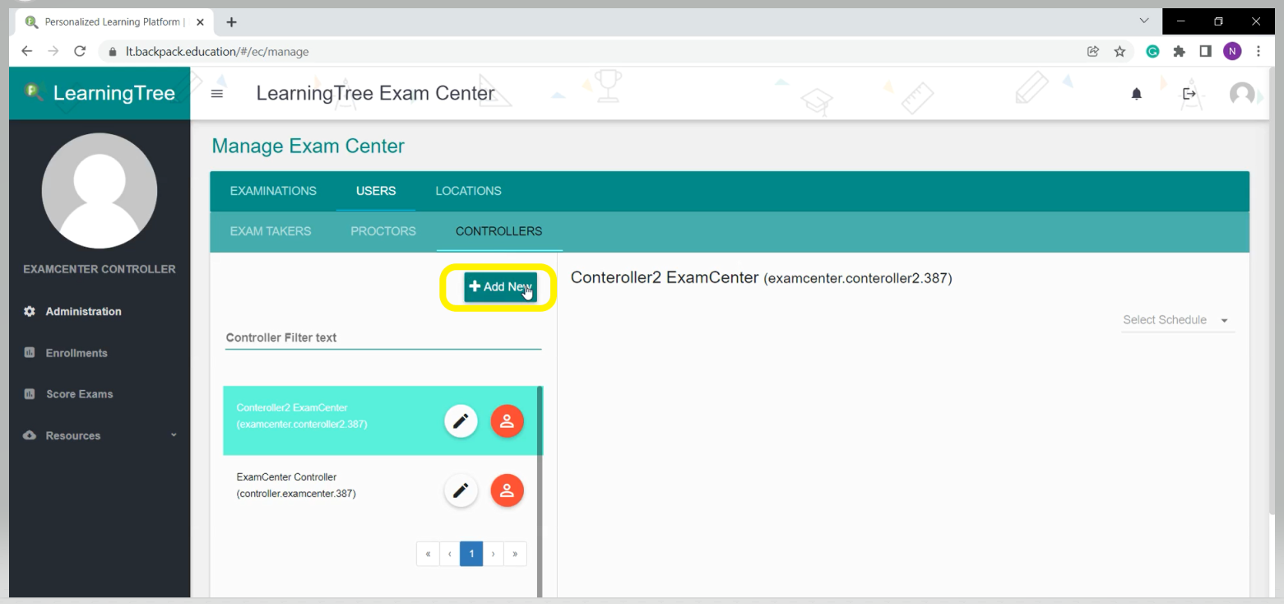Image resolution: width=1284 pixels, height=604 pixels.
Task: Open the notification bell
Action: pos(1136,93)
